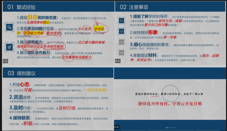The width and height of the screenshot is (227, 131).
Task: Click the 共享 tag on 注意事项 slide
Action: (118, 61)
